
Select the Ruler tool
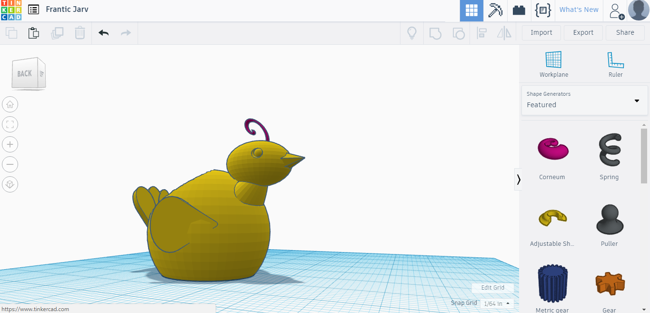tap(616, 64)
